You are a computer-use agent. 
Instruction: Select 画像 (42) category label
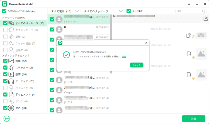click(21, 61)
